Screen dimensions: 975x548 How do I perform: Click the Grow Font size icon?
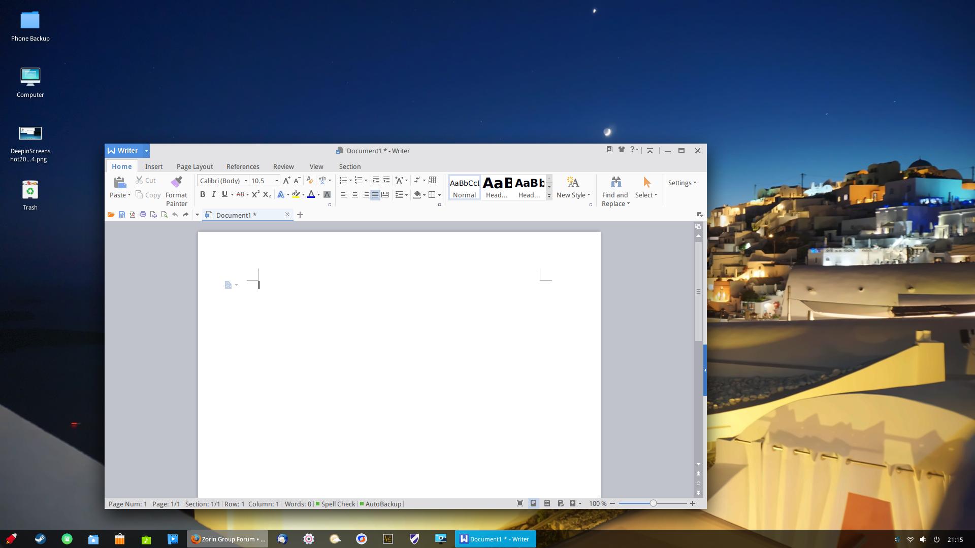point(286,180)
